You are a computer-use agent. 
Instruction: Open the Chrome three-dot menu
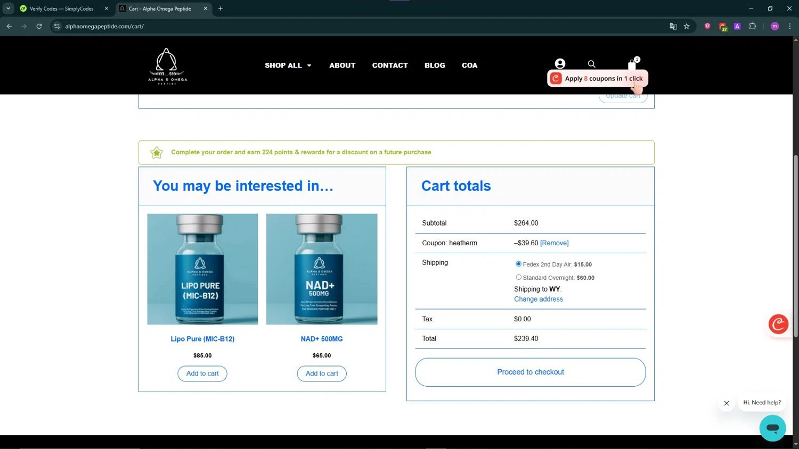click(790, 26)
